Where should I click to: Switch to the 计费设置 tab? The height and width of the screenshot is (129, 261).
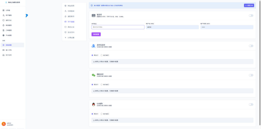(x=71, y=38)
